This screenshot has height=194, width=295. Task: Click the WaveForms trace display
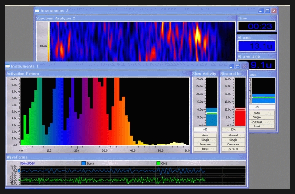click(x=133, y=175)
